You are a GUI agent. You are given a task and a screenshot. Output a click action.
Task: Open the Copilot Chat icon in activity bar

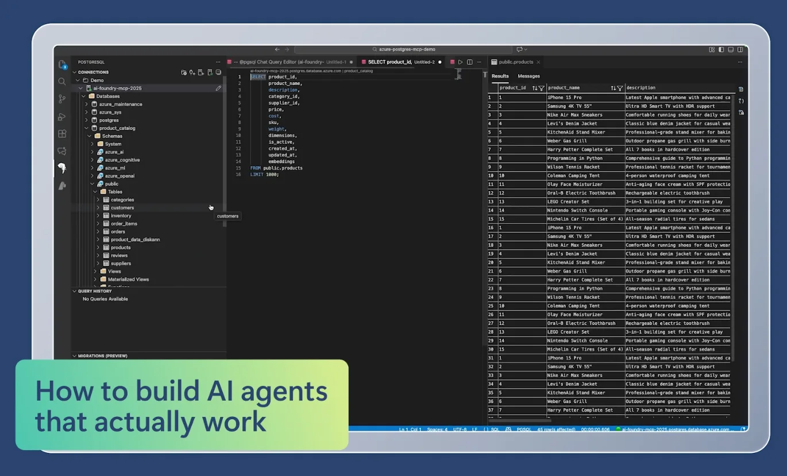click(63, 150)
